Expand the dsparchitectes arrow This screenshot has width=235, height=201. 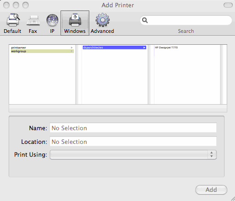point(144,48)
